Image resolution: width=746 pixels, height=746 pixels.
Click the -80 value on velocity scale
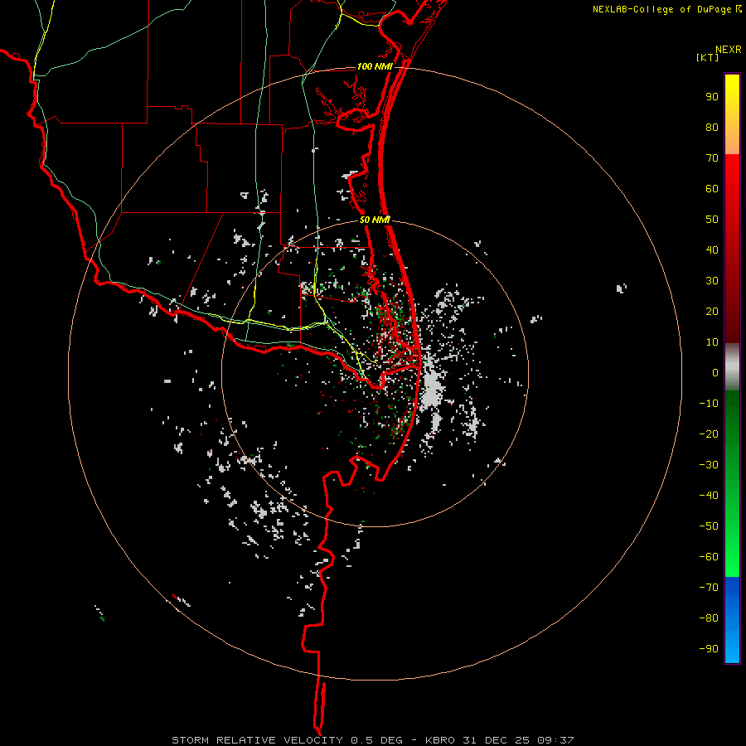tap(709, 618)
